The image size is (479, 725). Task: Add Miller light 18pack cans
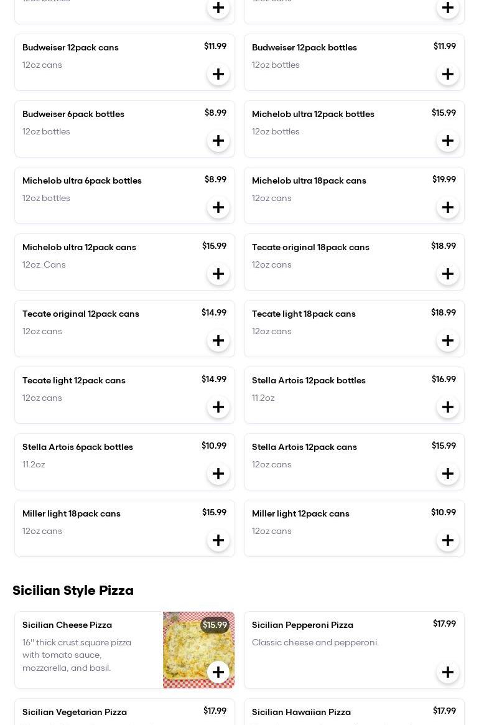pyautogui.click(x=218, y=541)
